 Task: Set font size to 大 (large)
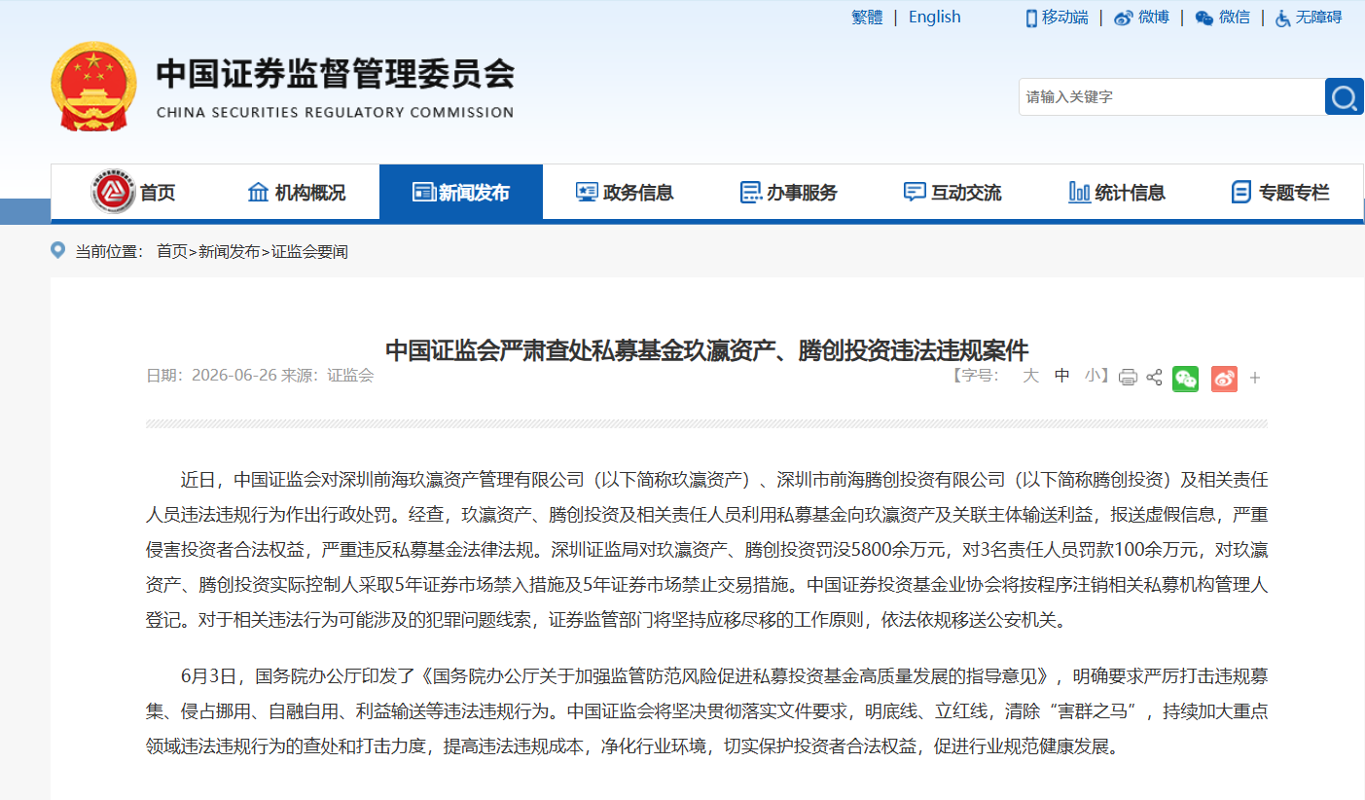tap(1030, 376)
